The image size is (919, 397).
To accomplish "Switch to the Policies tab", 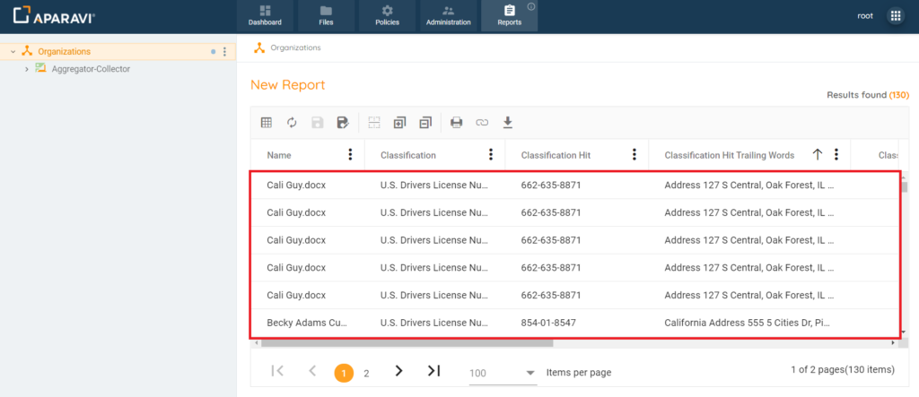I will [x=387, y=16].
